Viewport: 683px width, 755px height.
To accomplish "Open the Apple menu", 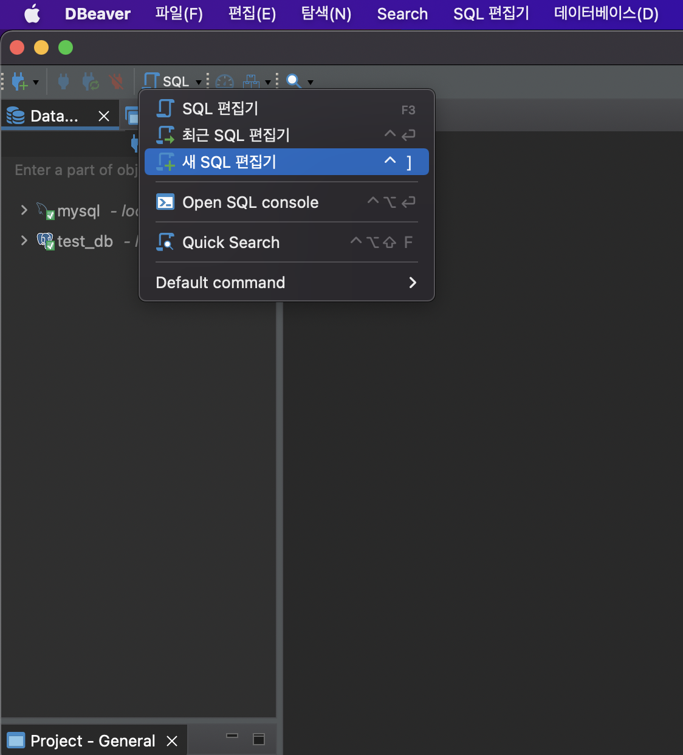I will pos(32,13).
